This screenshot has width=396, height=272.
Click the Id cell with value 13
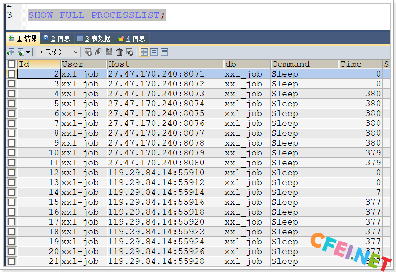(x=39, y=182)
